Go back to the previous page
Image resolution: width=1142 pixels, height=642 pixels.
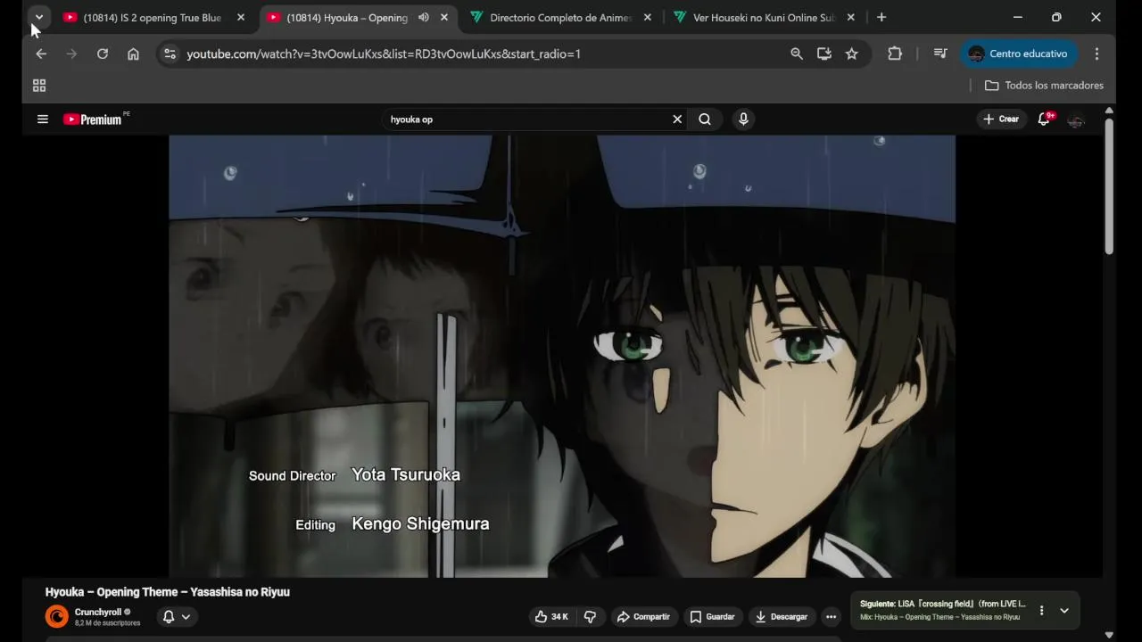pos(41,53)
